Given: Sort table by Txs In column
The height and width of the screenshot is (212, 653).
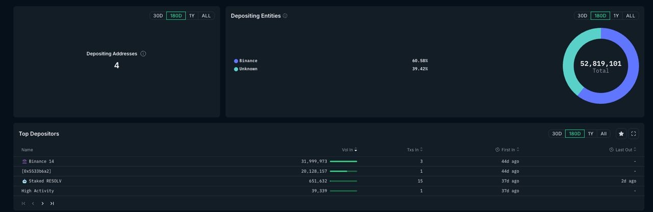Looking at the screenshot, I should [414, 150].
